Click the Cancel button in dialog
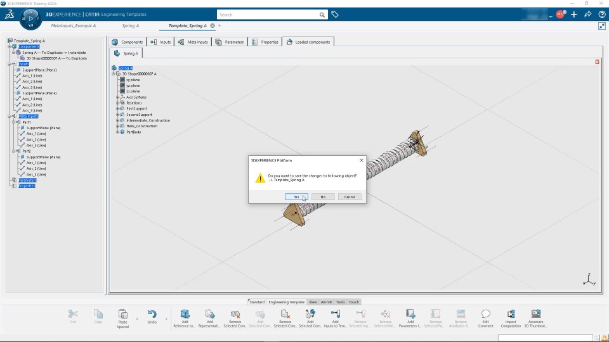This screenshot has height=342, width=609. coord(349,197)
